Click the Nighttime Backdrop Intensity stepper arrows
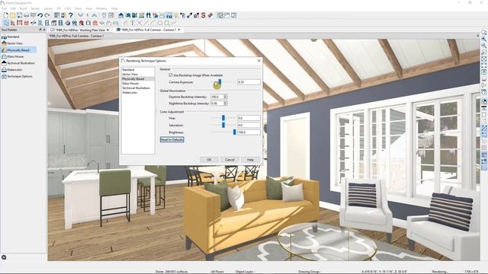The height and width of the screenshot is (274, 488). (226, 104)
